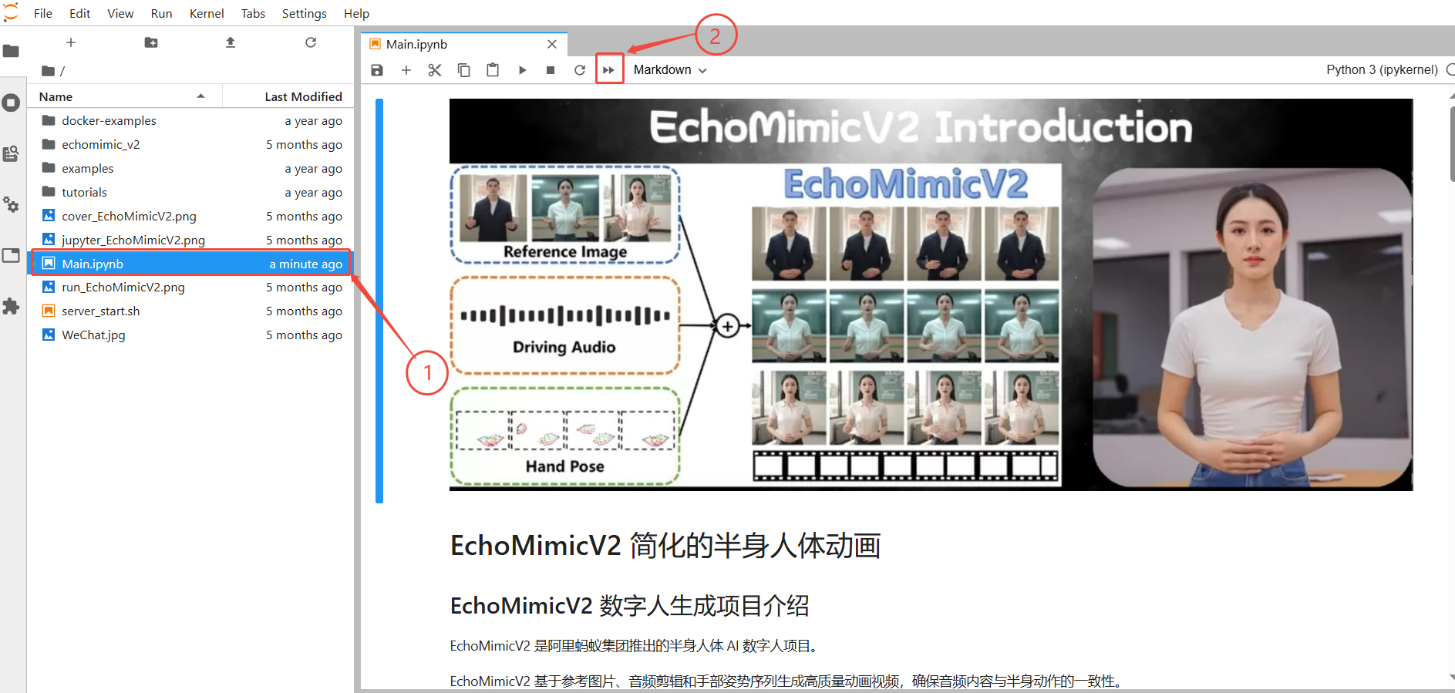Select the echomimic_v2 folder
The width and height of the screenshot is (1455, 693).
pyautogui.click(x=191, y=145)
